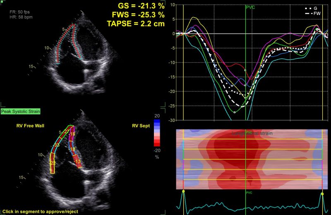Click the RV Free Wall label
The height and width of the screenshot is (215, 331).
[x=30, y=126]
